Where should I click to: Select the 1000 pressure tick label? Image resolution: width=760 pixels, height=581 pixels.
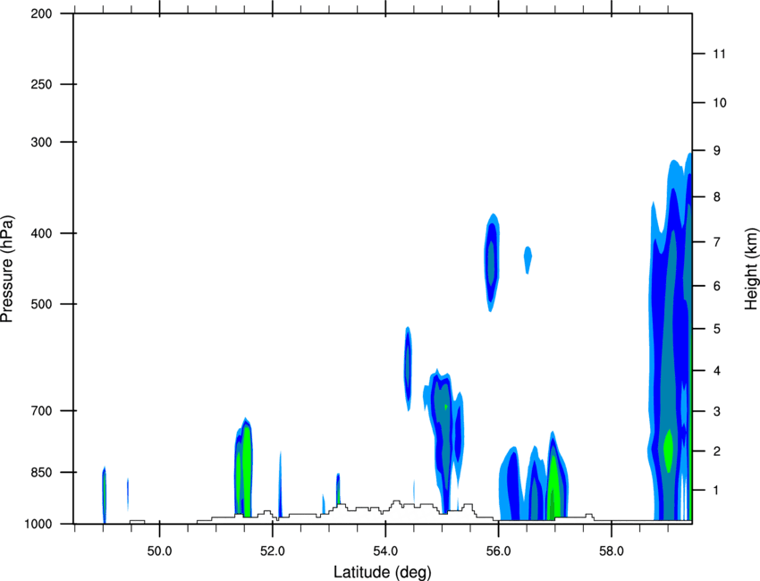coord(38,524)
